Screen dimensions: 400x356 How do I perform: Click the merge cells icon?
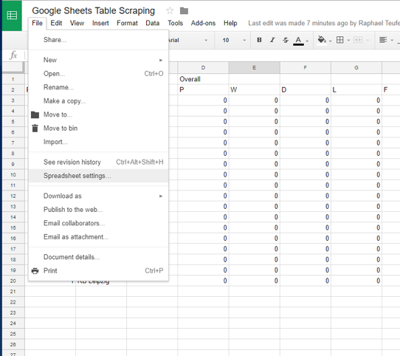[x=358, y=40]
